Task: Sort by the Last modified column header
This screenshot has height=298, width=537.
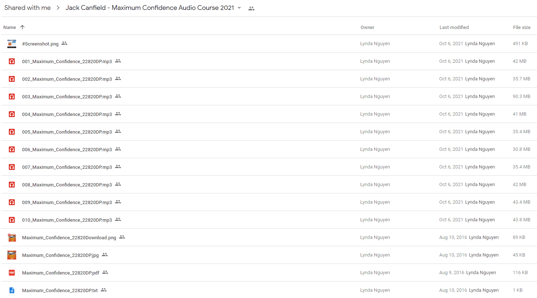Action: click(454, 28)
